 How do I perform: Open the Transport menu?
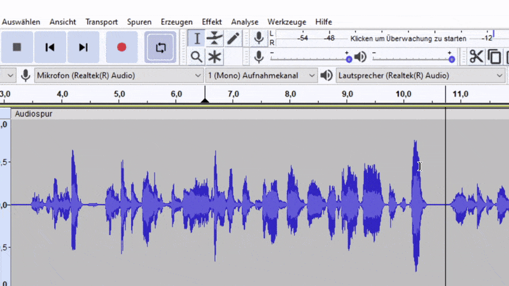[102, 22]
